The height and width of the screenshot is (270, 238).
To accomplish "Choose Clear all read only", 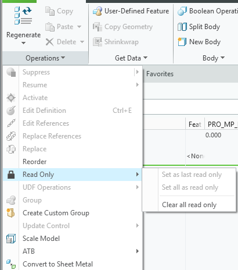I will coord(189,205).
